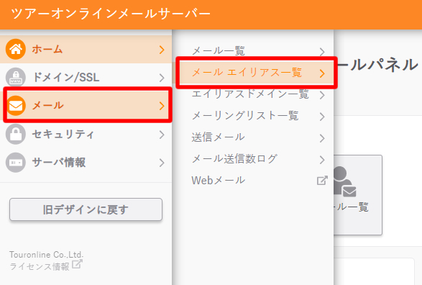The image size is (422, 285).
Task: Open the サーバ情報 menu item
Action: click(86, 163)
